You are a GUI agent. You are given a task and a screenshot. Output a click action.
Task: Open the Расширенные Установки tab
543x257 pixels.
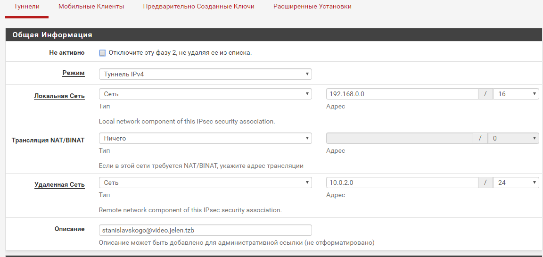(313, 7)
